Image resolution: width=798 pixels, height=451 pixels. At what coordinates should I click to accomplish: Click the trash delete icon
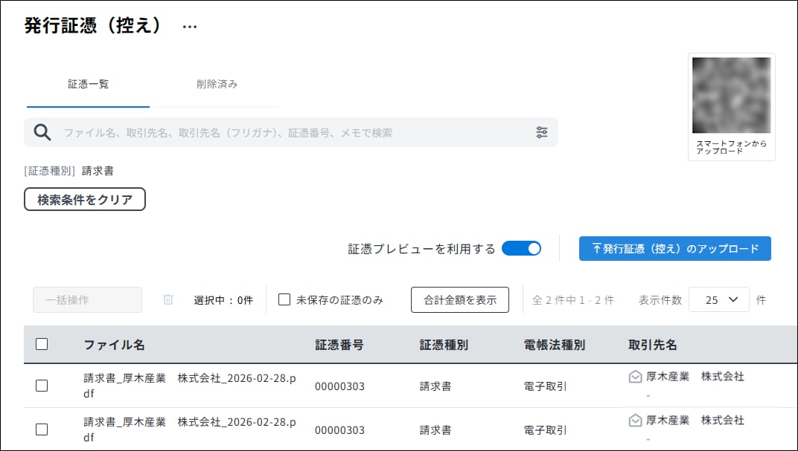tap(168, 299)
